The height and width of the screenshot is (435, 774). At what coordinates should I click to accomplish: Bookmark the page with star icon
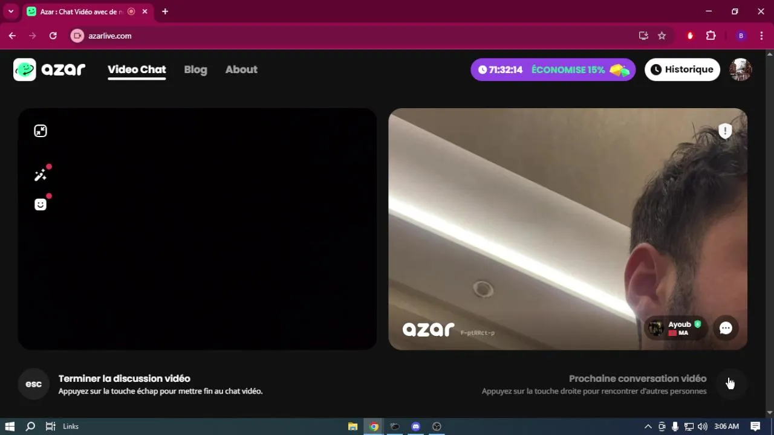tap(662, 36)
